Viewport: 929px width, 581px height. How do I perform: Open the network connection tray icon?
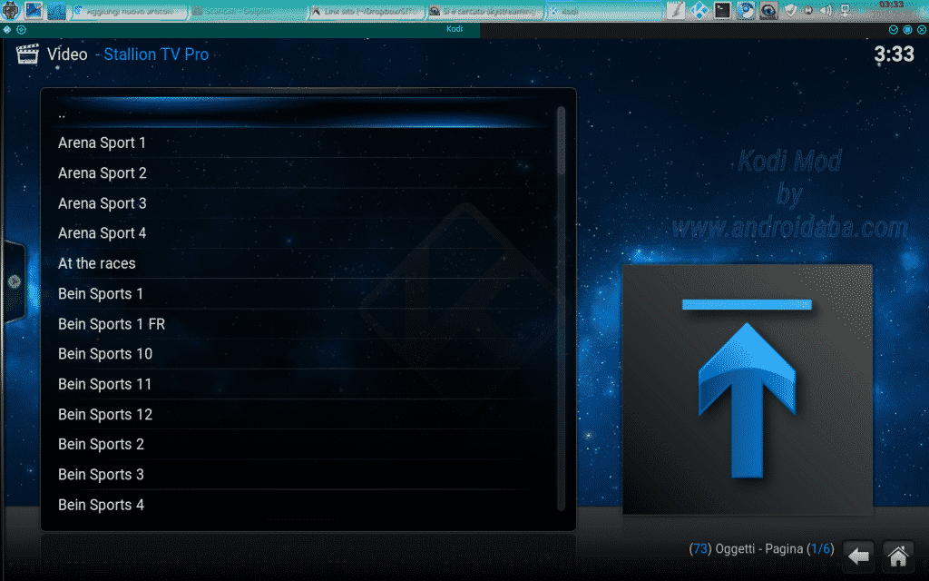[845, 10]
